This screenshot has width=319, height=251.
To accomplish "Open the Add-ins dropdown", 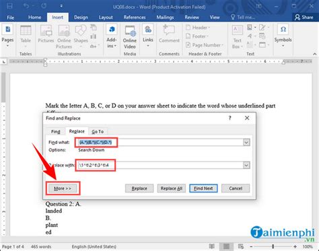I will click(112, 36).
